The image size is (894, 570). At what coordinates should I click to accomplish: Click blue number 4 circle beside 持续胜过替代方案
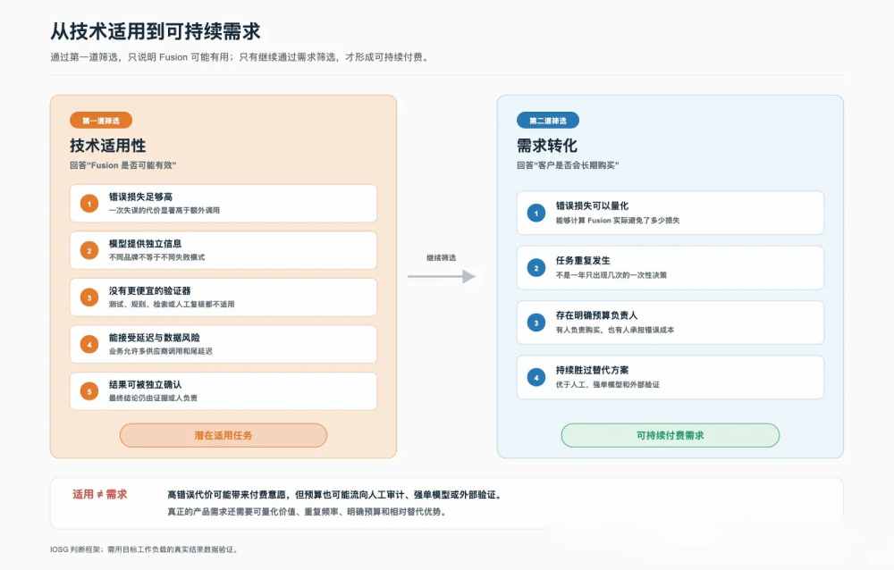(536, 377)
